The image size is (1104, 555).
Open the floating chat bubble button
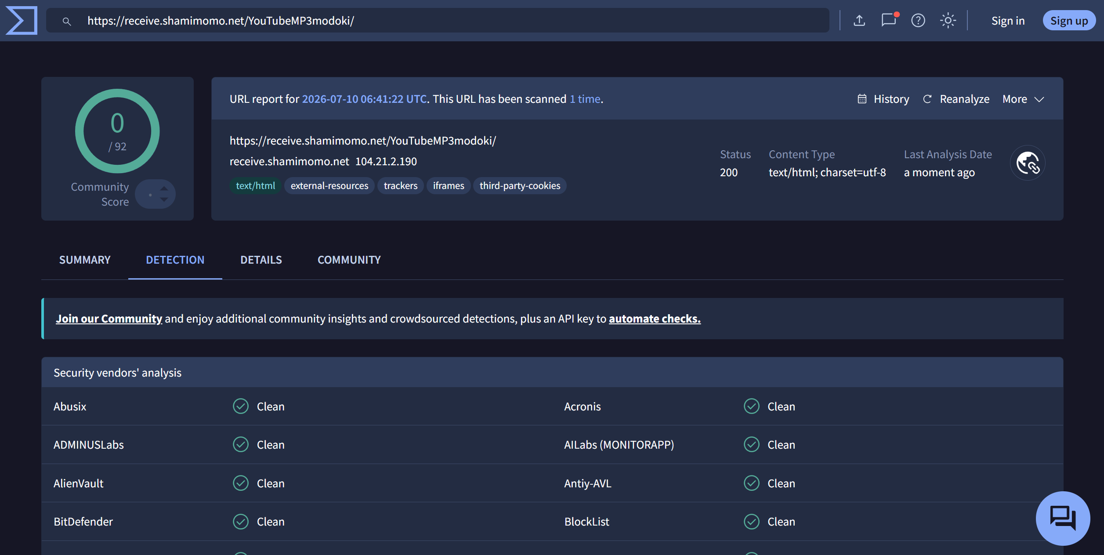point(1063,519)
